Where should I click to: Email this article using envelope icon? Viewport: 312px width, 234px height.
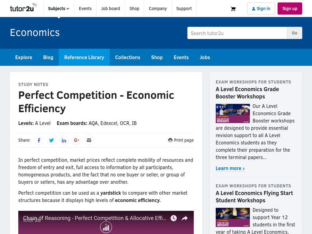coord(89,140)
